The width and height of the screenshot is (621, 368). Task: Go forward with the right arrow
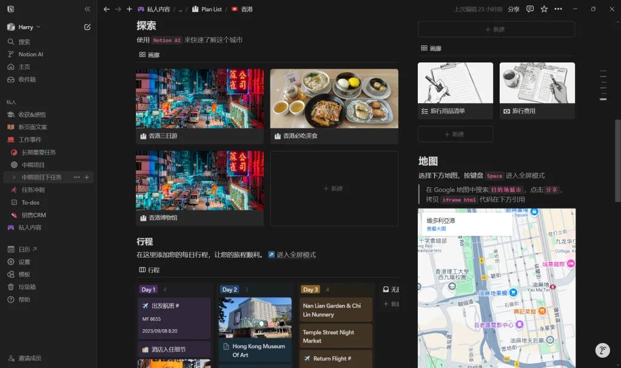(x=118, y=8)
